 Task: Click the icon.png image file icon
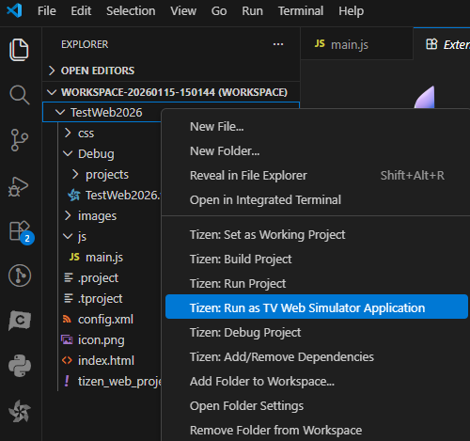67,339
